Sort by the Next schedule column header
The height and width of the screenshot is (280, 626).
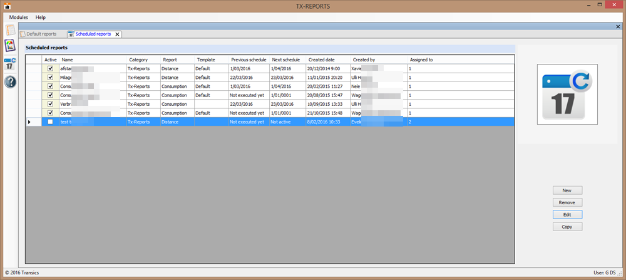(285, 60)
